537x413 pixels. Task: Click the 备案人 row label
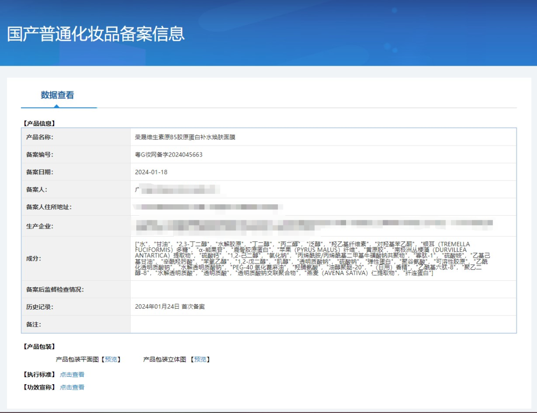(37, 189)
